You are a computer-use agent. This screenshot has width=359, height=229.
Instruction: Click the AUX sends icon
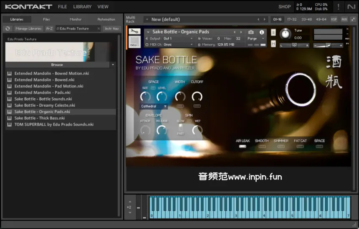[x=344, y=19]
